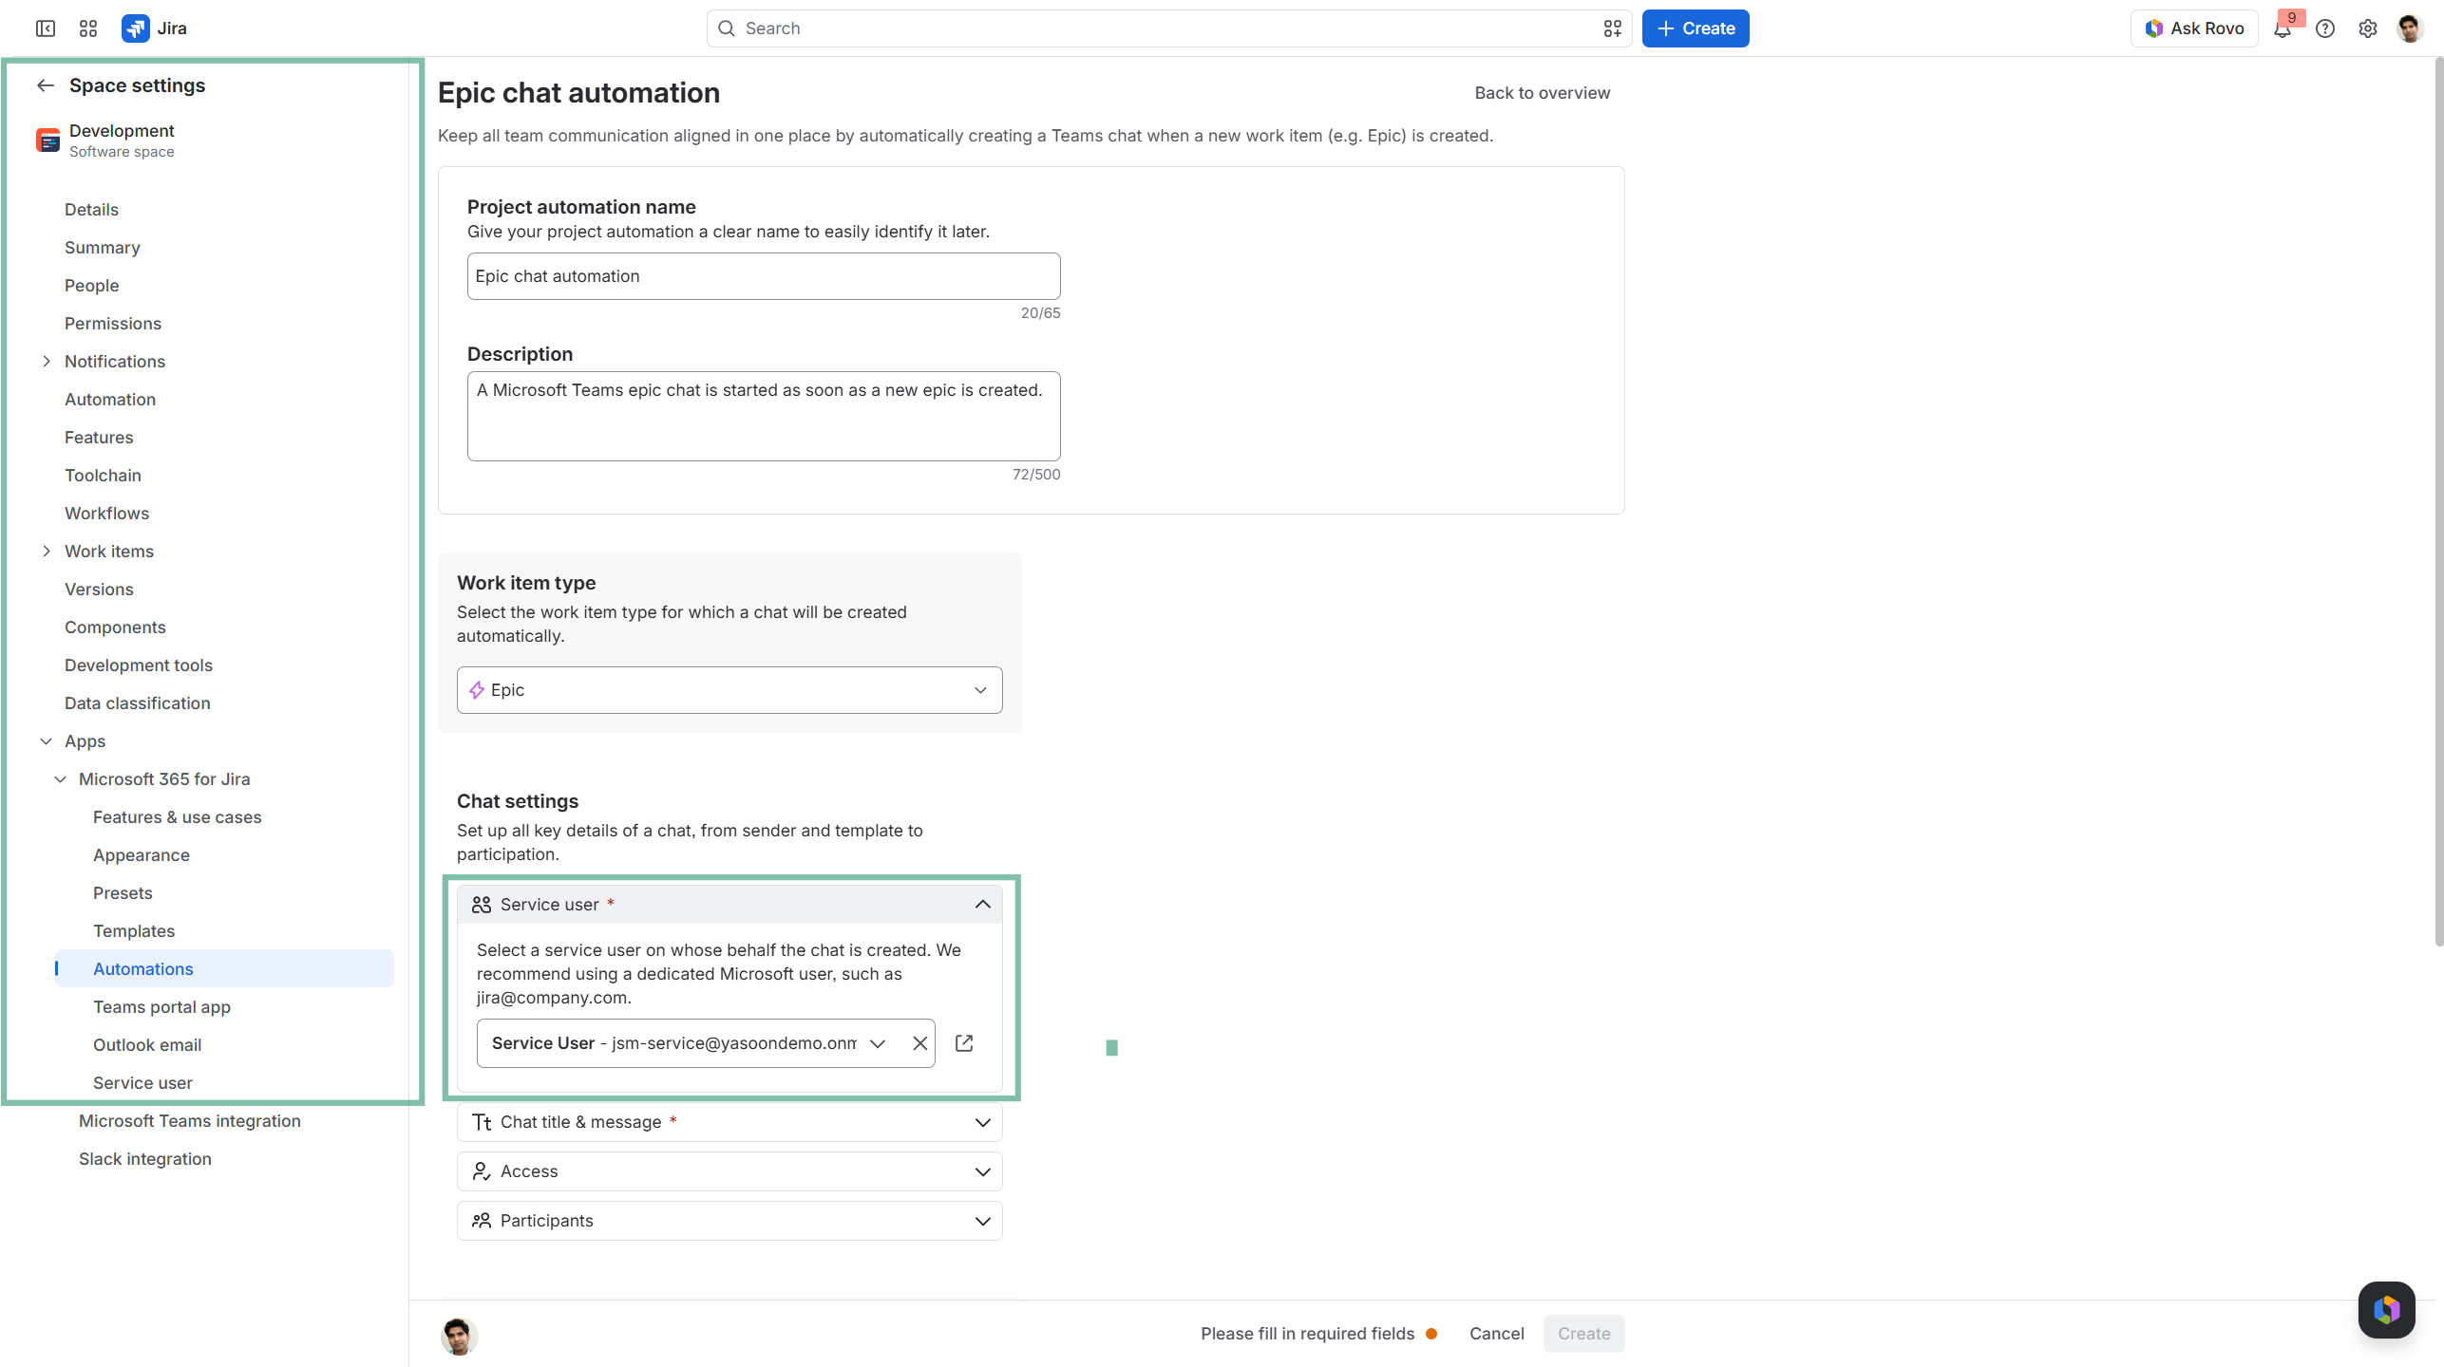Screen dimensions: 2444x1367
Task: Click the user avatar in footer bar
Action: coord(459,1337)
